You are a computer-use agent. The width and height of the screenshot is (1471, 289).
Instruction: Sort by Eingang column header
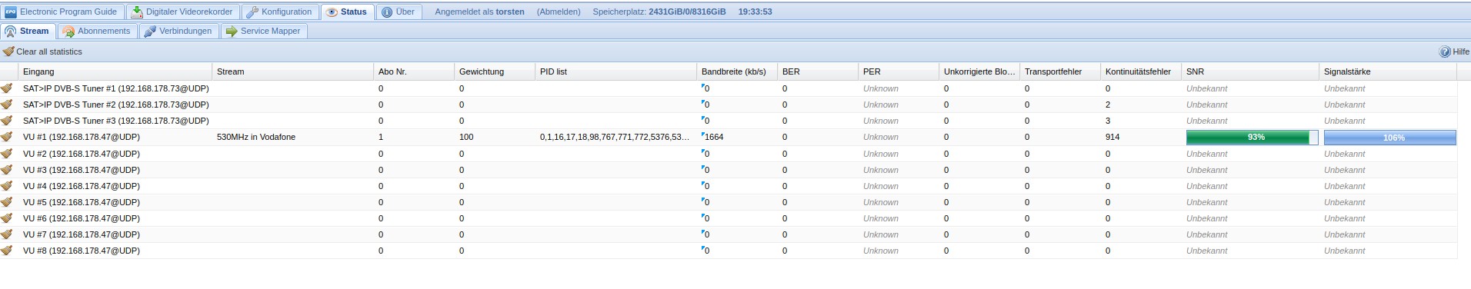click(x=115, y=71)
